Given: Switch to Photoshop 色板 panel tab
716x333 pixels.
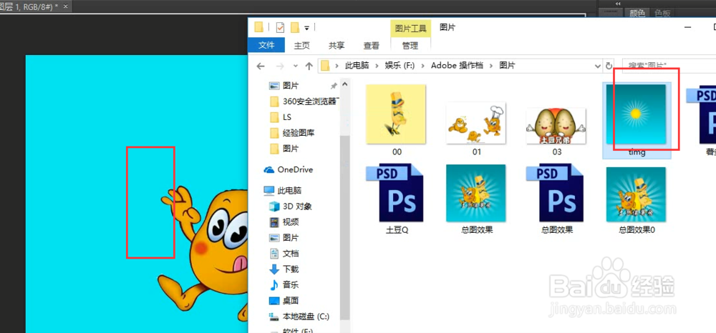Looking at the screenshot, I should click(x=662, y=14).
